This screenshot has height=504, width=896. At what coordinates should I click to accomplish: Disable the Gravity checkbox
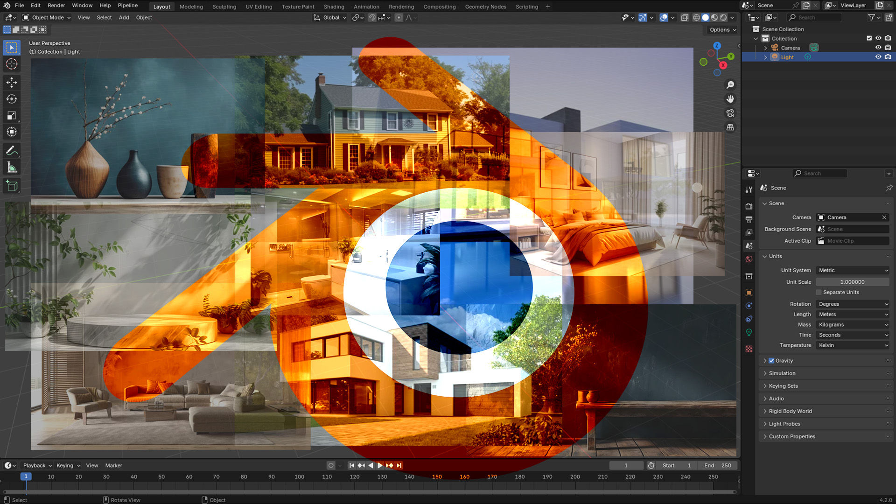click(x=771, y=360)
